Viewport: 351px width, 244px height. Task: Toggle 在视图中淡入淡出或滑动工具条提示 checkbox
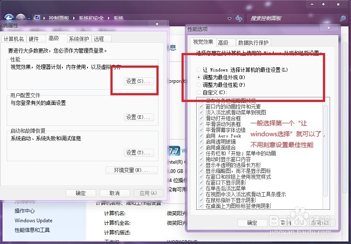[201, 194]
